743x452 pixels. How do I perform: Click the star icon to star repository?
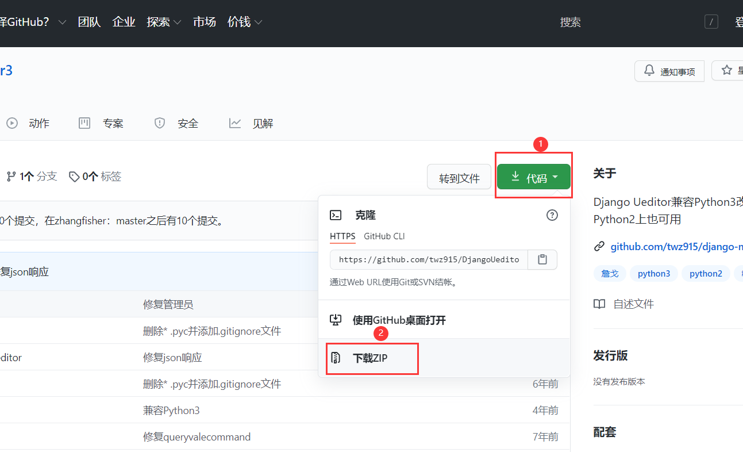[x=725, y=70]
